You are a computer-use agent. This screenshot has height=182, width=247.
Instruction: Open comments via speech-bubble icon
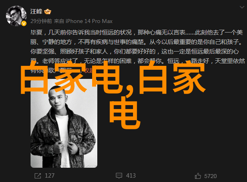click(x=119, y=176)
